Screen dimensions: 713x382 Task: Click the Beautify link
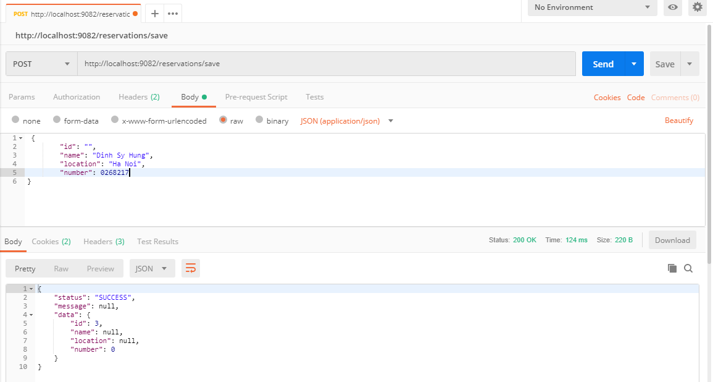(x=678, y=121)
